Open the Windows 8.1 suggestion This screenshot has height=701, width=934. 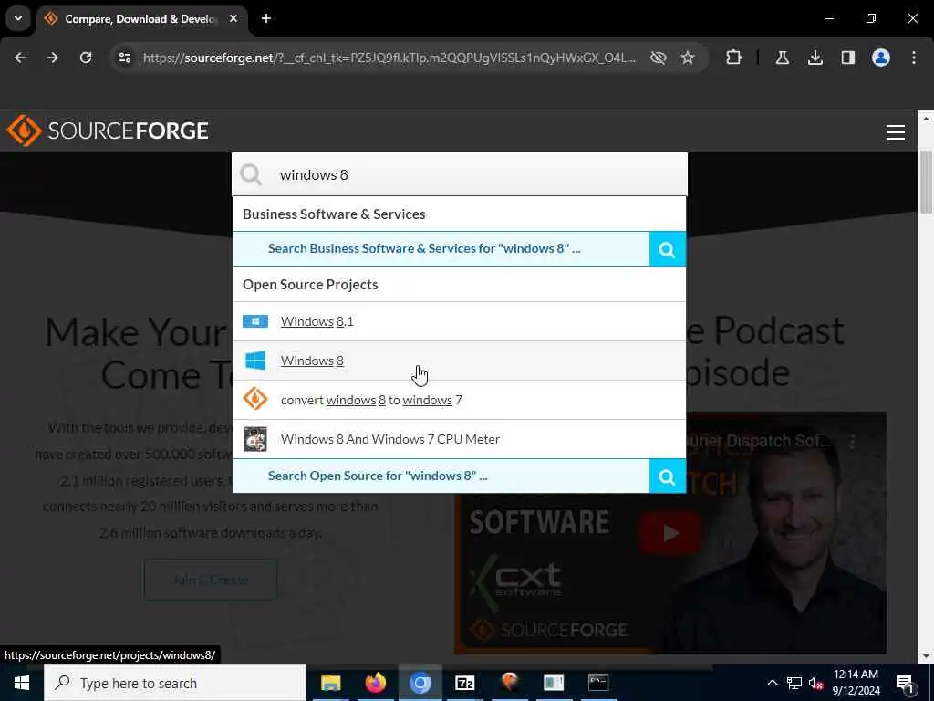point(460,321)
